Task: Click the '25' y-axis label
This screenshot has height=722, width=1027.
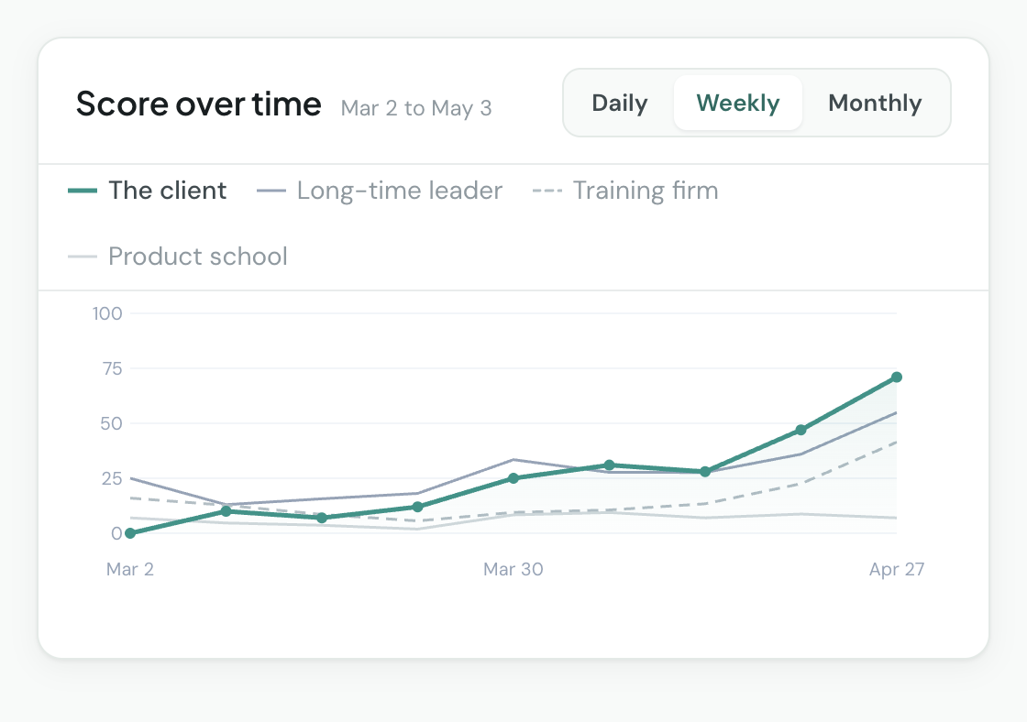Action: pos(112,478)
